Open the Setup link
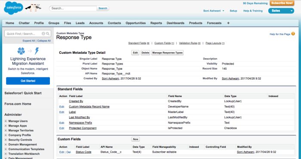Image resolution: width=301 pixels, height=159 pixels. tap(233, 11)
